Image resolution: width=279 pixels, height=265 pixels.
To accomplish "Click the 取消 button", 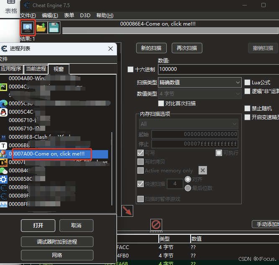I will 76,226.
